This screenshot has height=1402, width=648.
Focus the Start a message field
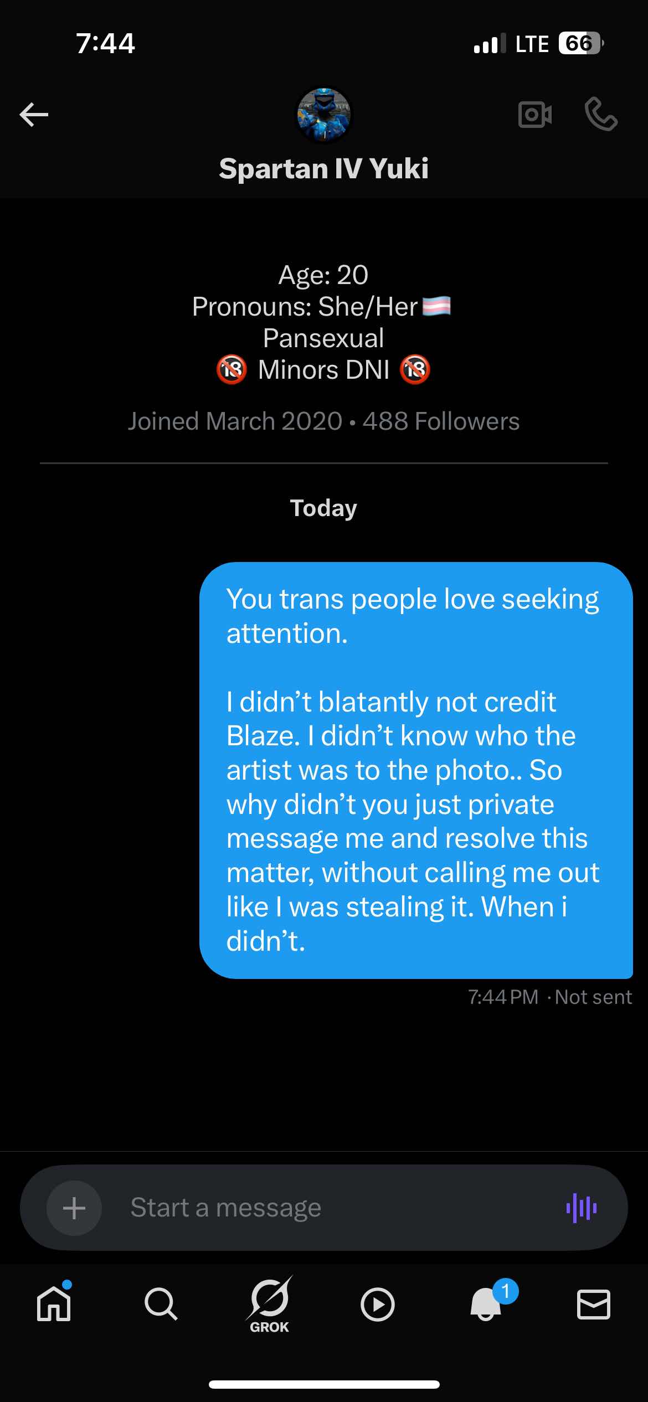point(332,1208)
